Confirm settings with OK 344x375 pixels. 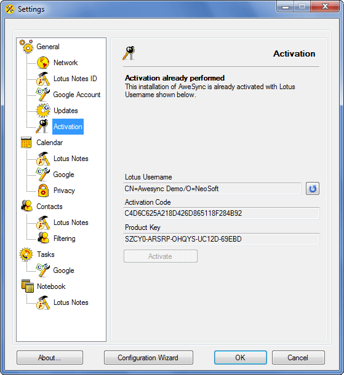pos(241,358)
